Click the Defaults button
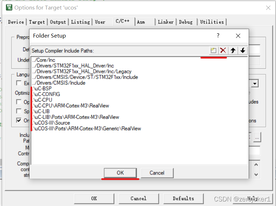This screenshot has width=276, height=206. click(x=183, y=199)
